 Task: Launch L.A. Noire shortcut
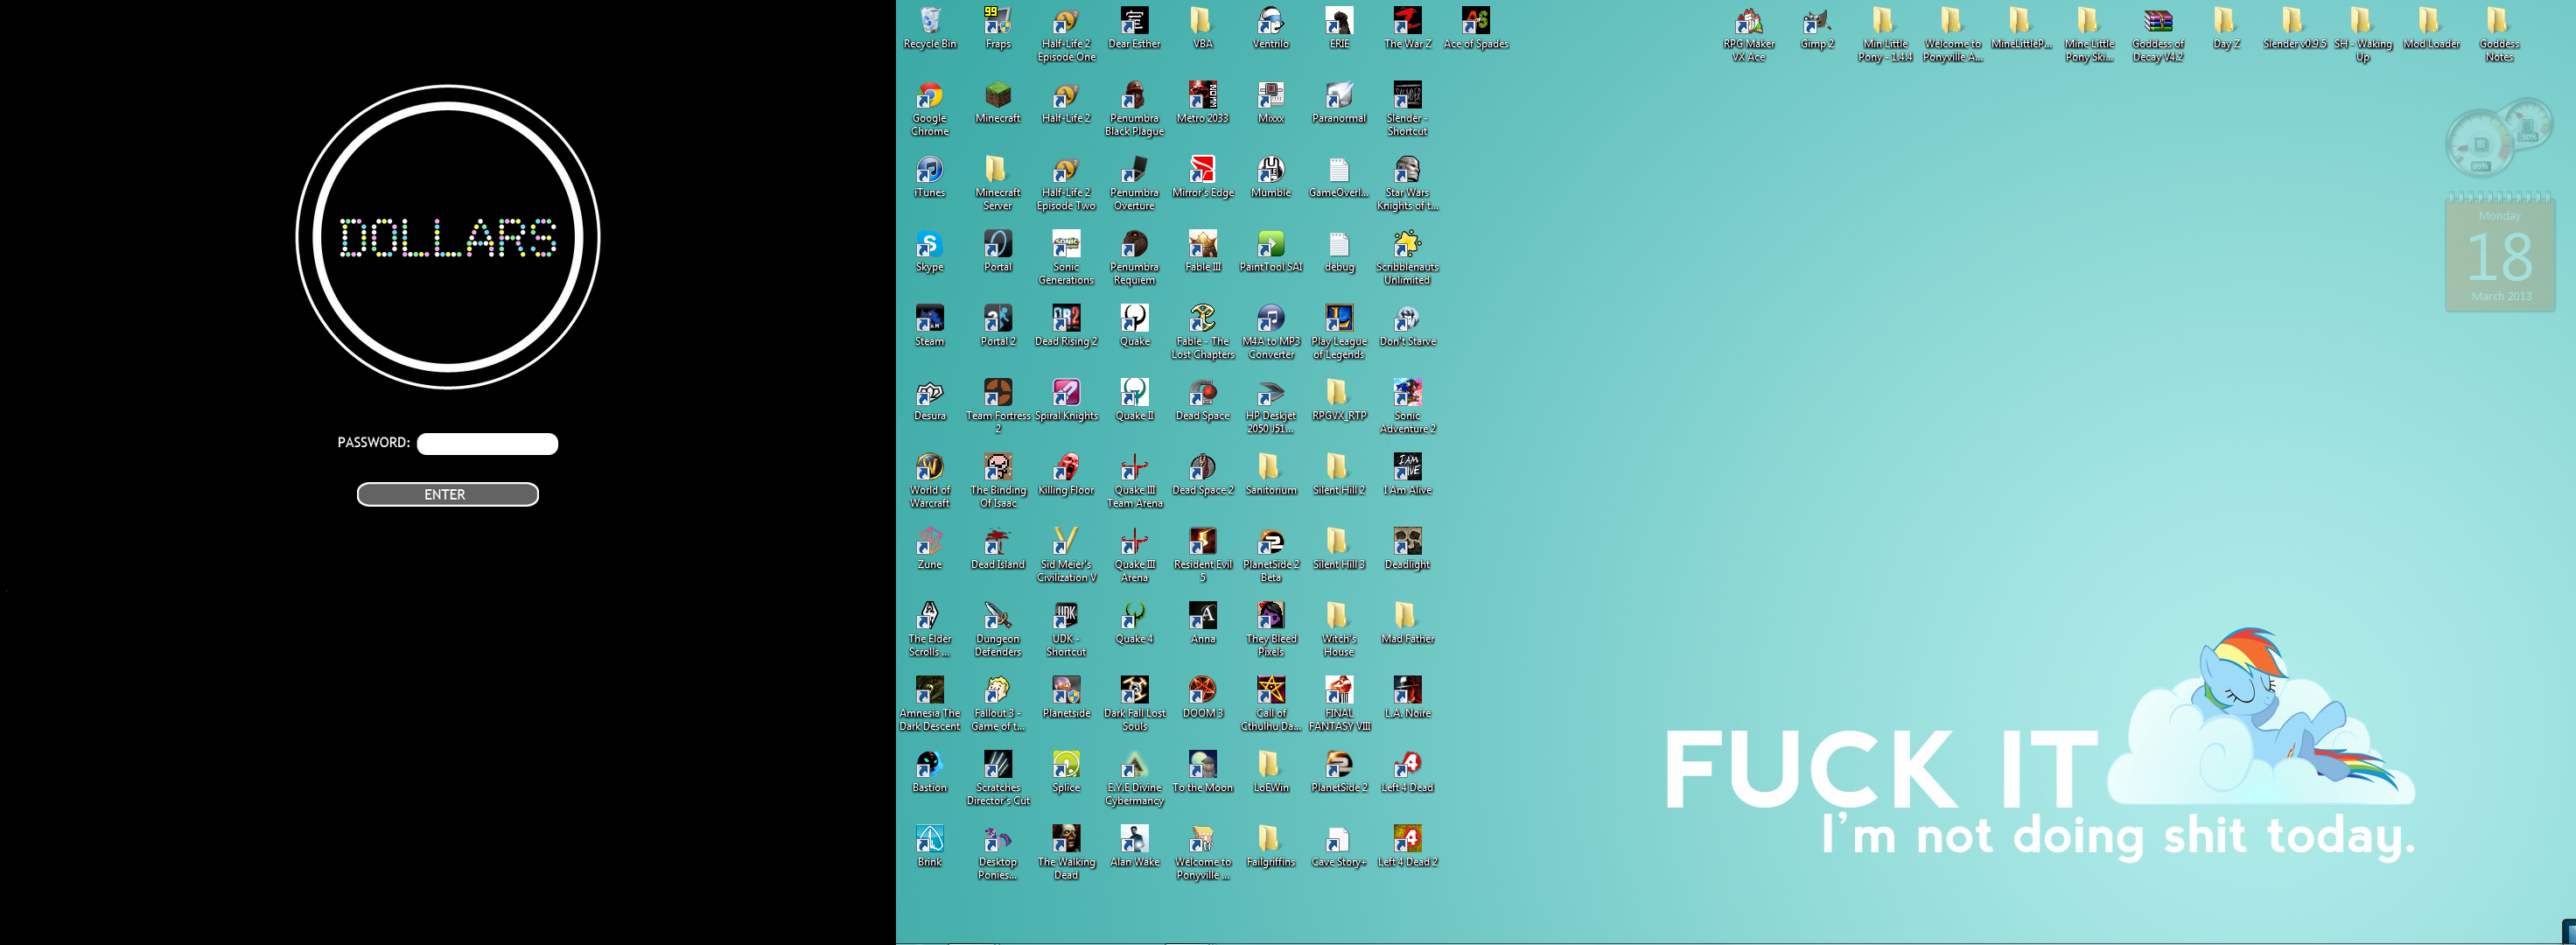1407,697
